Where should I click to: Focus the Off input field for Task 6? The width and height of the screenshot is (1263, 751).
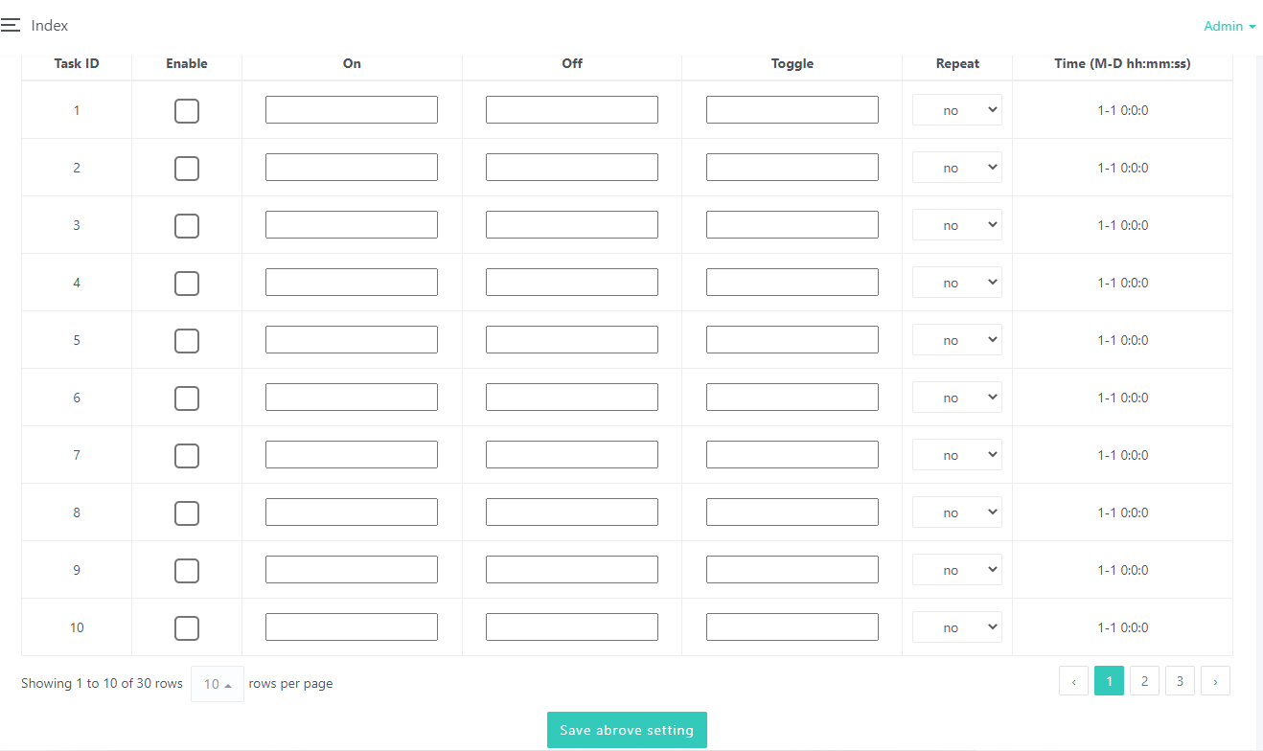coord(572,398)
